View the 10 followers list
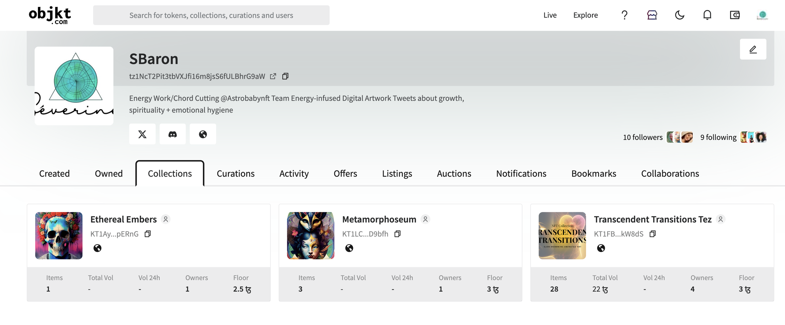Viewport: 785px width, 325px height. tap(642, 137)
